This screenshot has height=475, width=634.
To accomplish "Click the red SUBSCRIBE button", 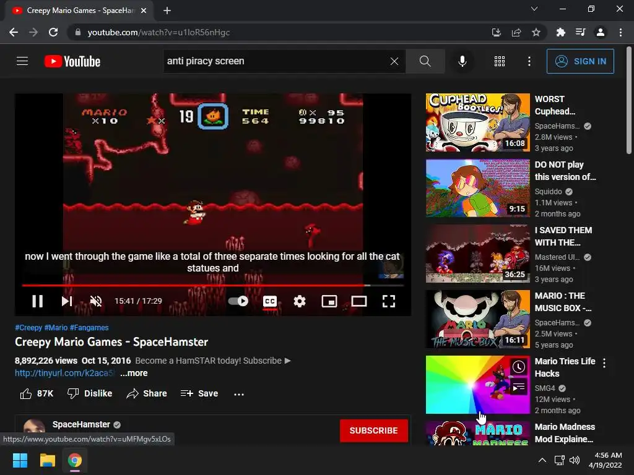I will click(x=373, y=430).
